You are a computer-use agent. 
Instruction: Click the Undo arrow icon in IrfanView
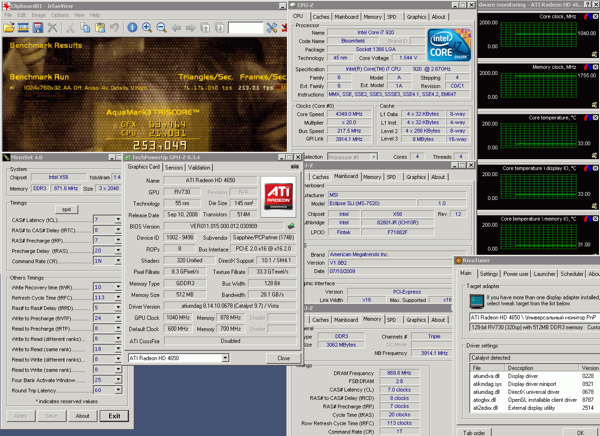pyautogui.click(x=114, y=28)
